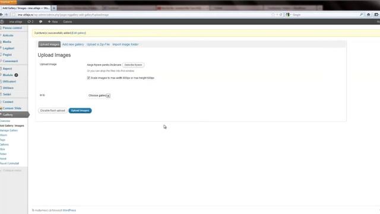Click the blue Upload images button
This screenshot has width=380, height=214.
80,111
